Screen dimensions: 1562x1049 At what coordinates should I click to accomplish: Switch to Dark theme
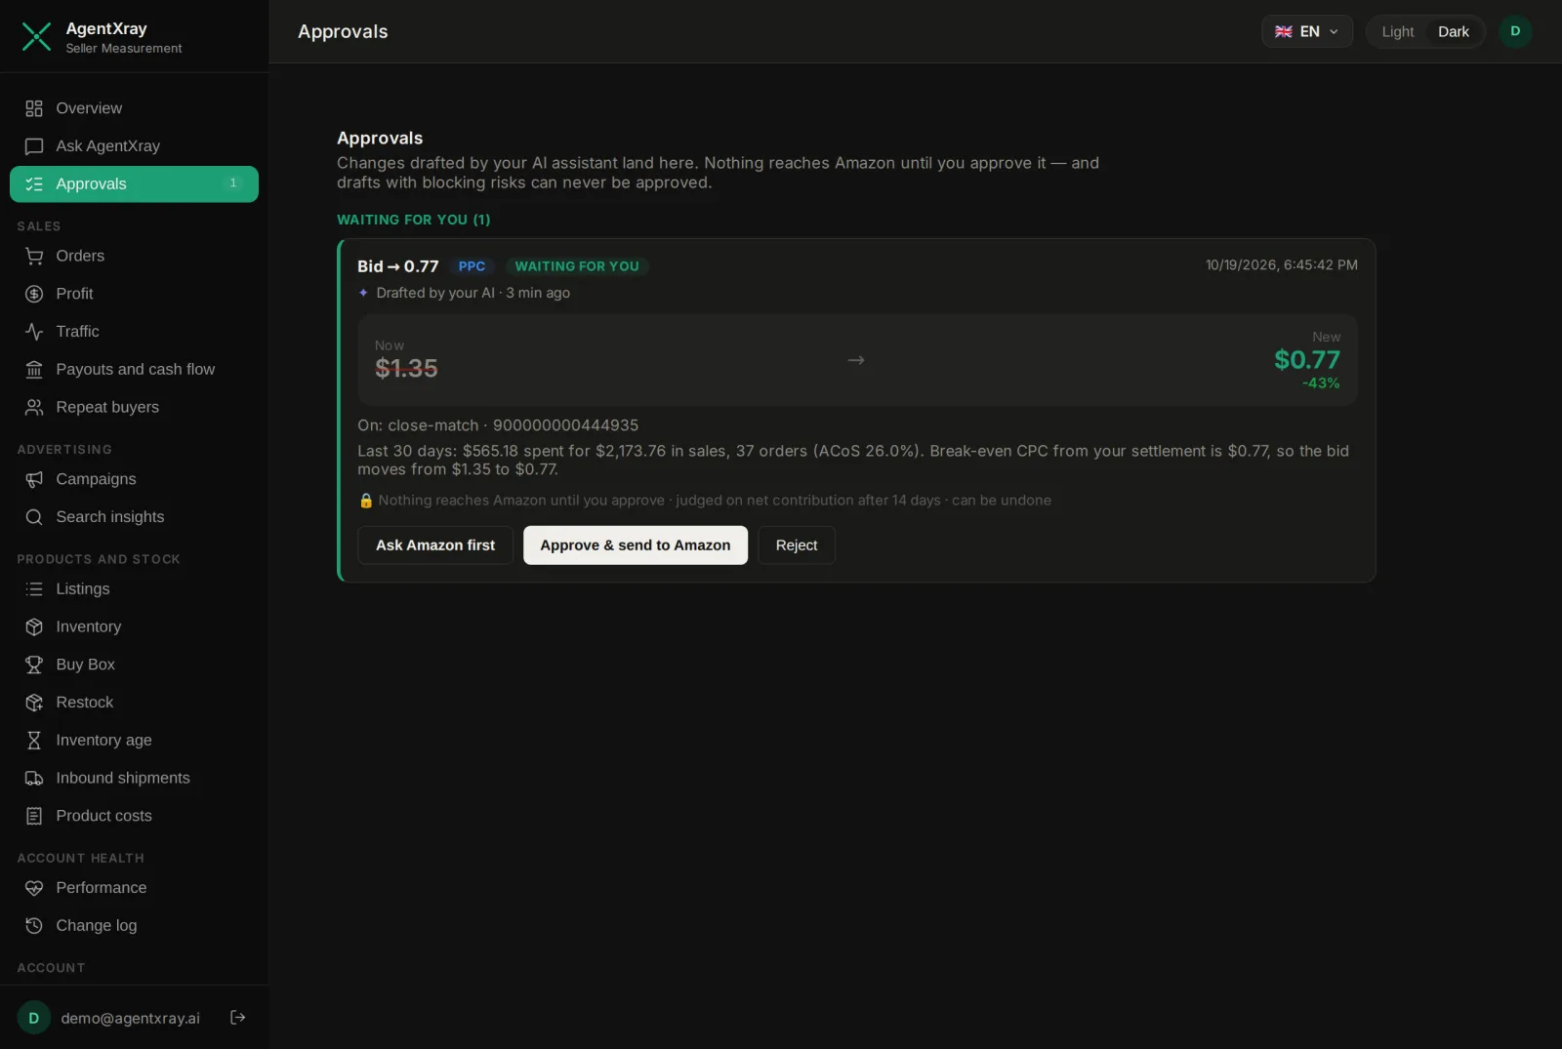pos(1453,31)
